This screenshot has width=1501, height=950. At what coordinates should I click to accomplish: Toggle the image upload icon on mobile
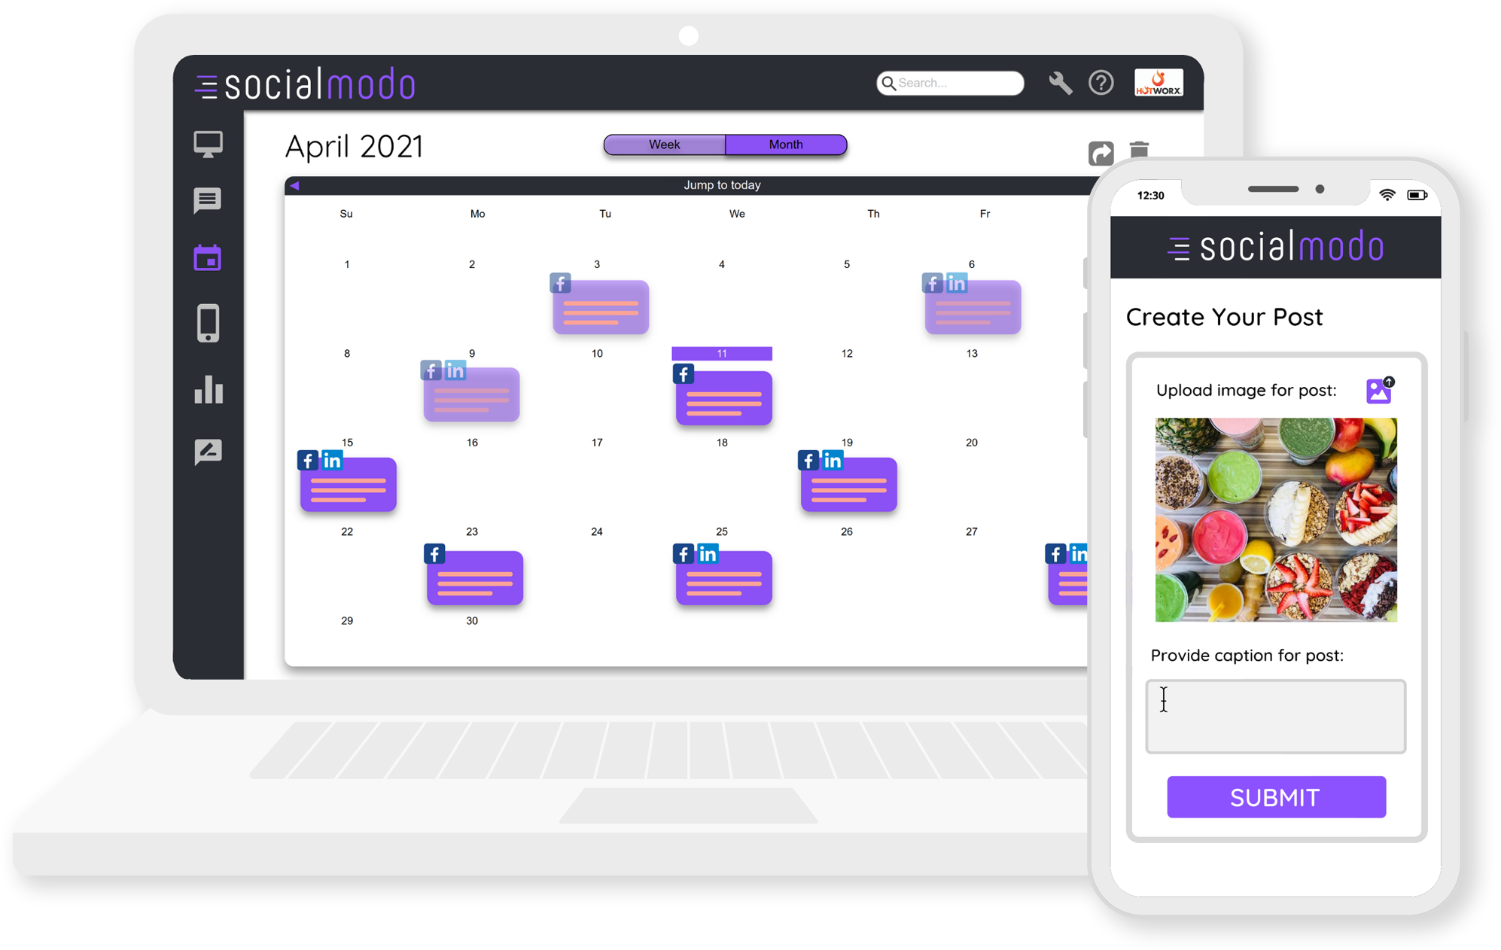point(1376,391)
